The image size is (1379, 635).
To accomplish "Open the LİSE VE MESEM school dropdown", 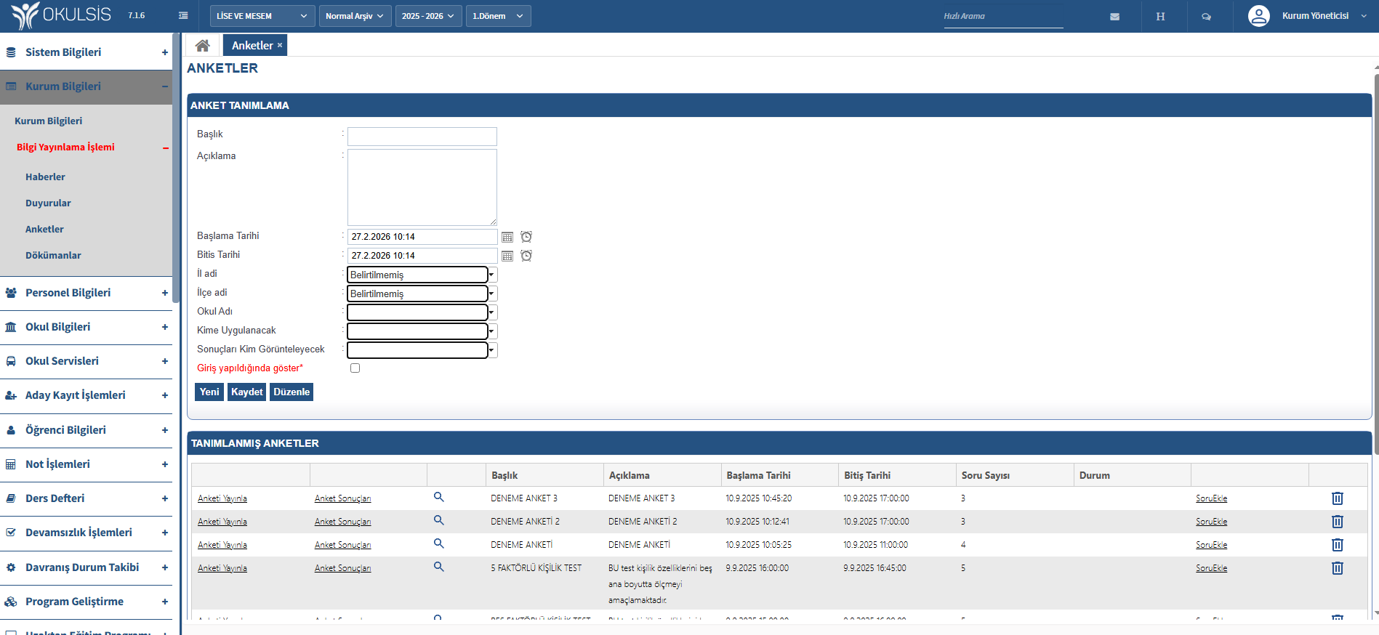I will (262, 16).
